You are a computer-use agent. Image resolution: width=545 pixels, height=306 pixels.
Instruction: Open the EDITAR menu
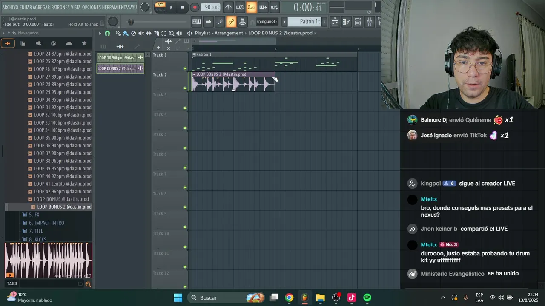click(x=26, y=7)
